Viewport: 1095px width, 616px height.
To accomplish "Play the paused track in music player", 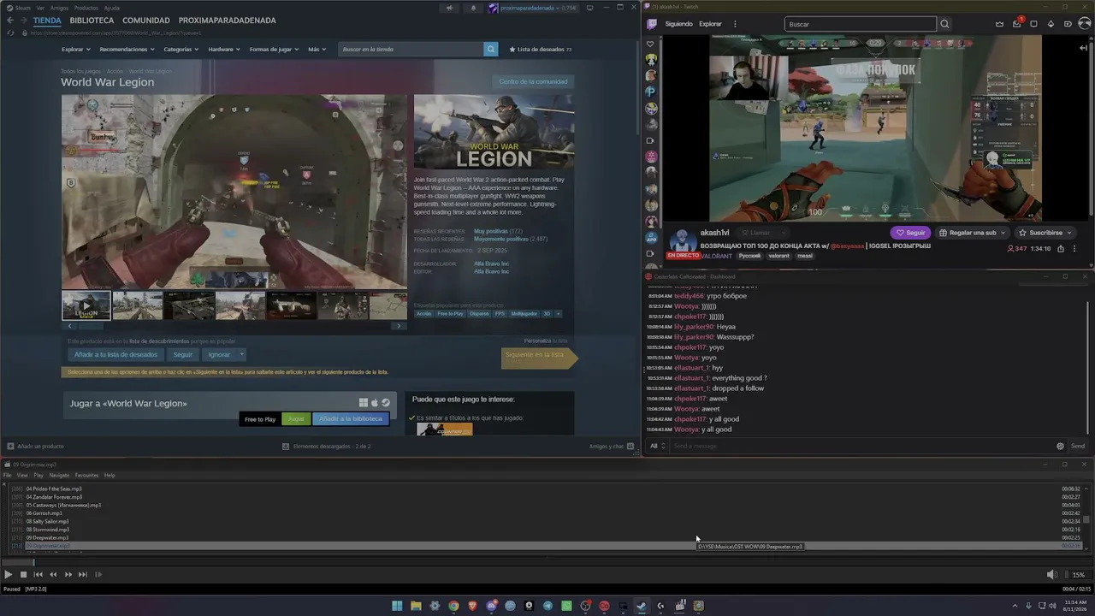I will coord(9,575).
